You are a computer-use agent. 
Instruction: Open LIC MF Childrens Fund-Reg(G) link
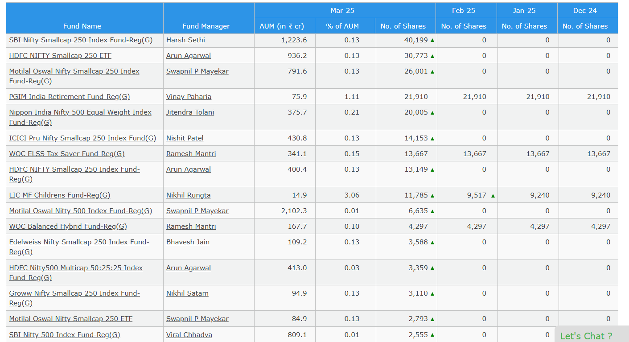coord(60,195)
